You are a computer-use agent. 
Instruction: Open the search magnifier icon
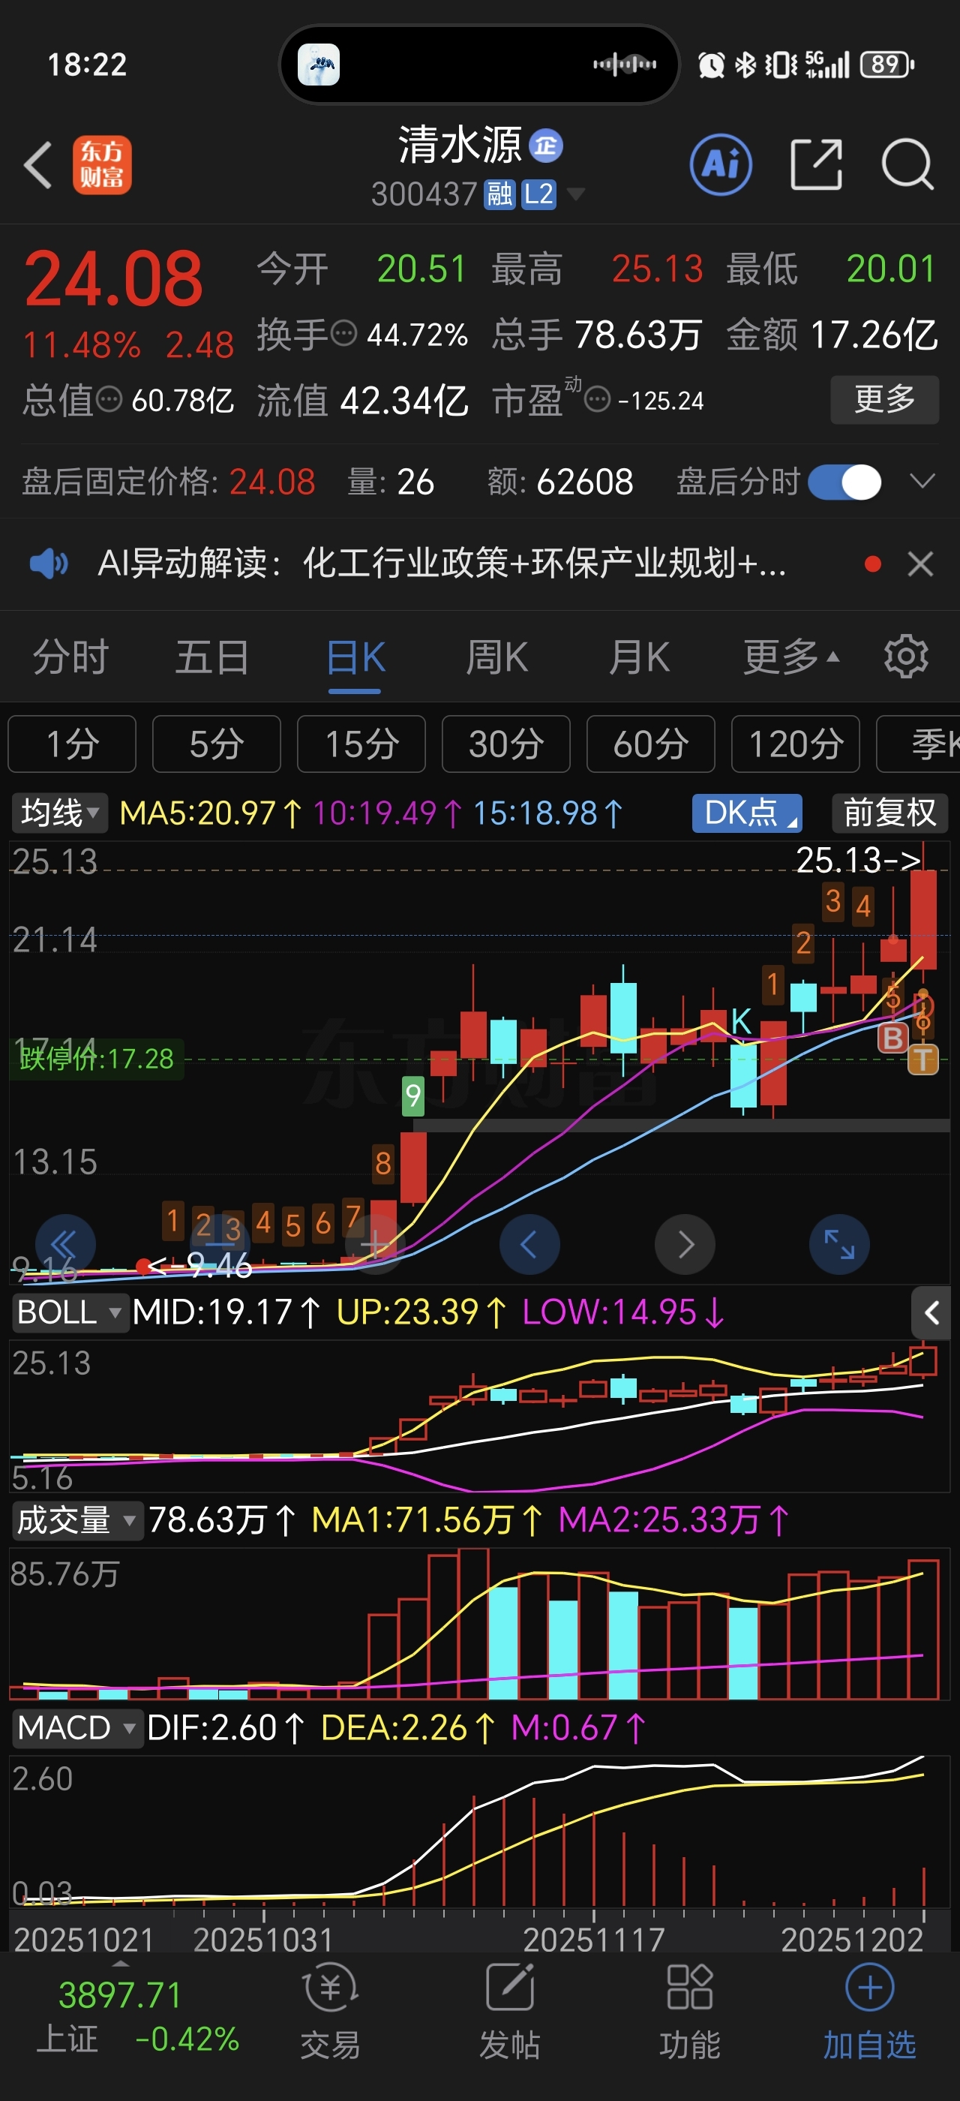(907, 165)
